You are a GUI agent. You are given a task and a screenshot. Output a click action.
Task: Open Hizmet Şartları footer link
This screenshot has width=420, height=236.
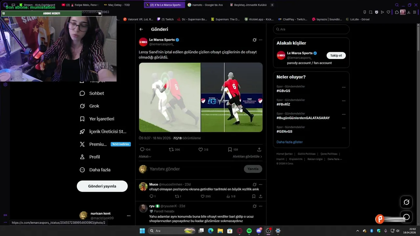click(284, 154)
